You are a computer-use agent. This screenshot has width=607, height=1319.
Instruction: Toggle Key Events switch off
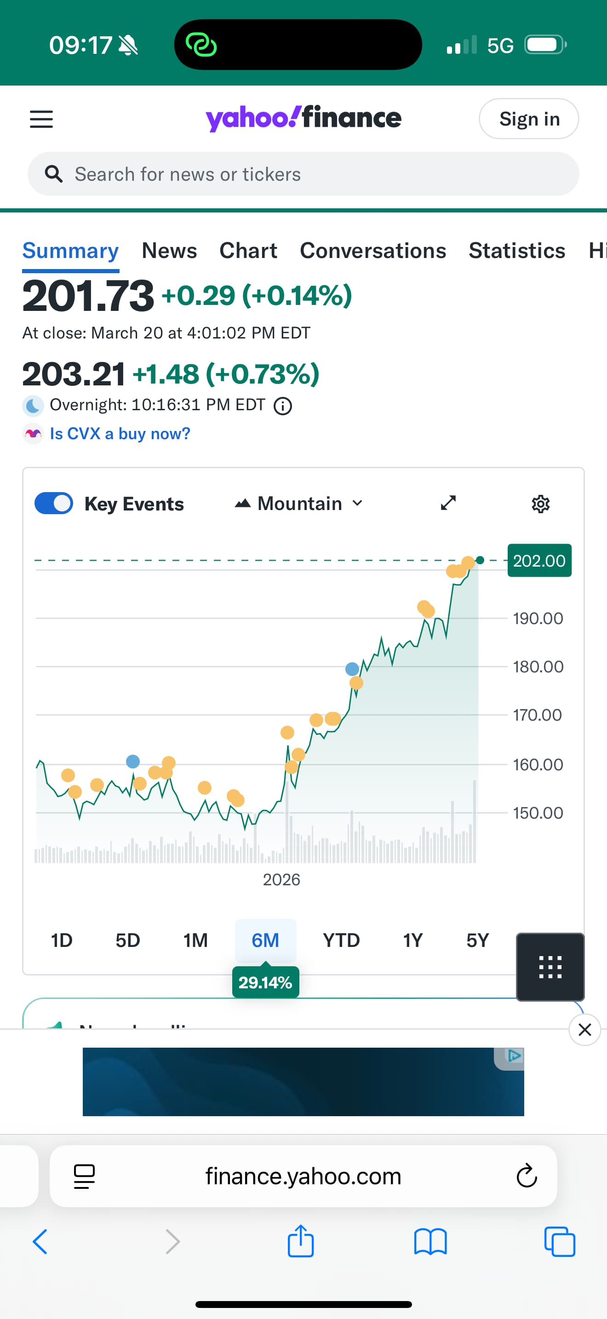click(x=54, y=503)
